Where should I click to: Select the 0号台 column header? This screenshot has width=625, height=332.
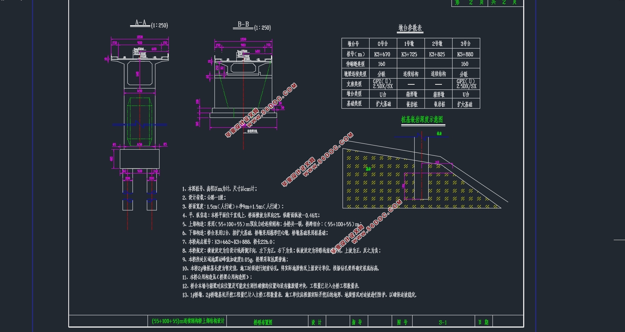383,44
